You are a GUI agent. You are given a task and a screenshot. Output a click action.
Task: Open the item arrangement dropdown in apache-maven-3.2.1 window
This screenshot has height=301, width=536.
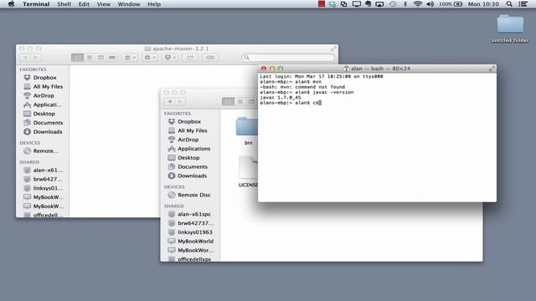click(130, 58)
